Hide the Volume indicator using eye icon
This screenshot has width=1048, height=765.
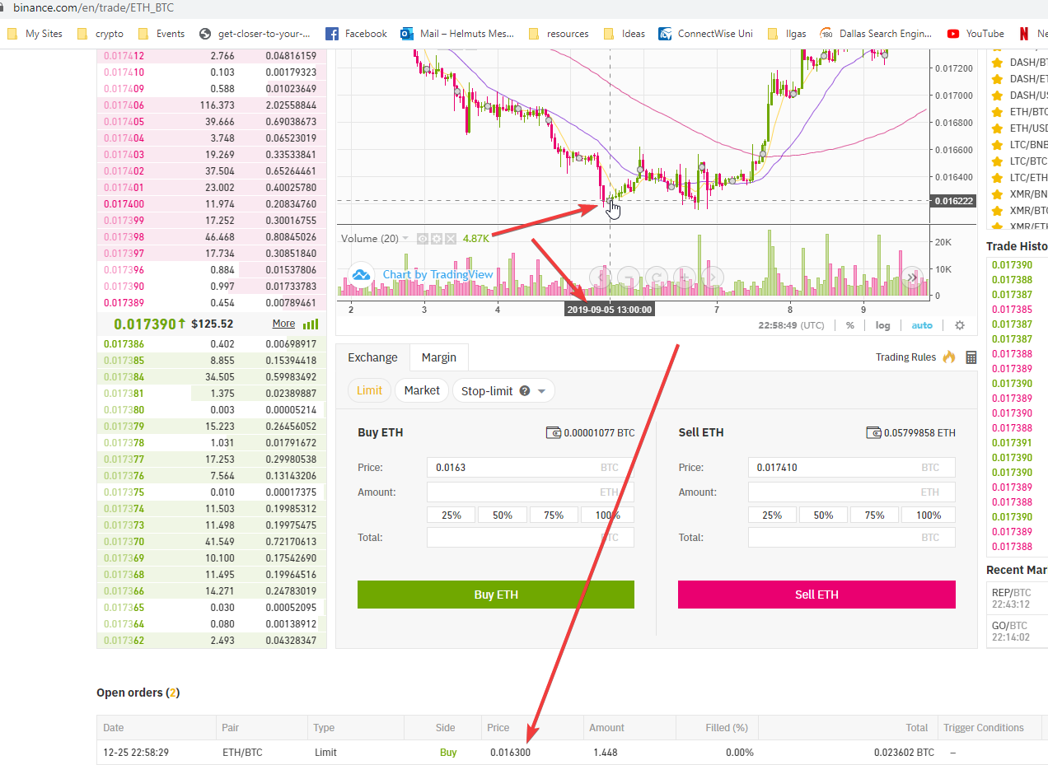(423, 239)
